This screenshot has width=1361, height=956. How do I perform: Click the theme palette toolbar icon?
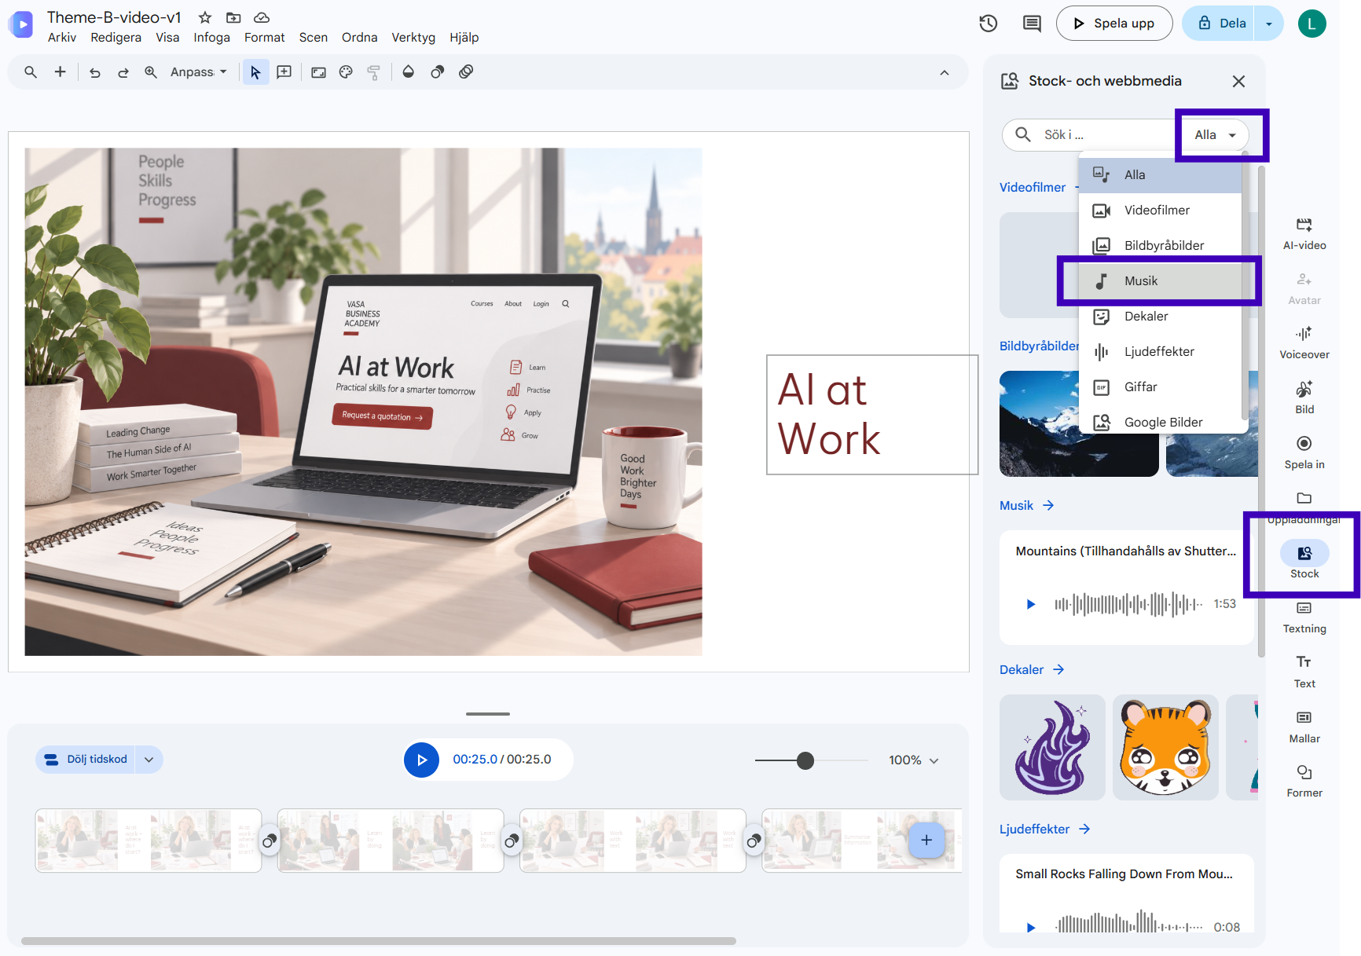click(346, 72)
